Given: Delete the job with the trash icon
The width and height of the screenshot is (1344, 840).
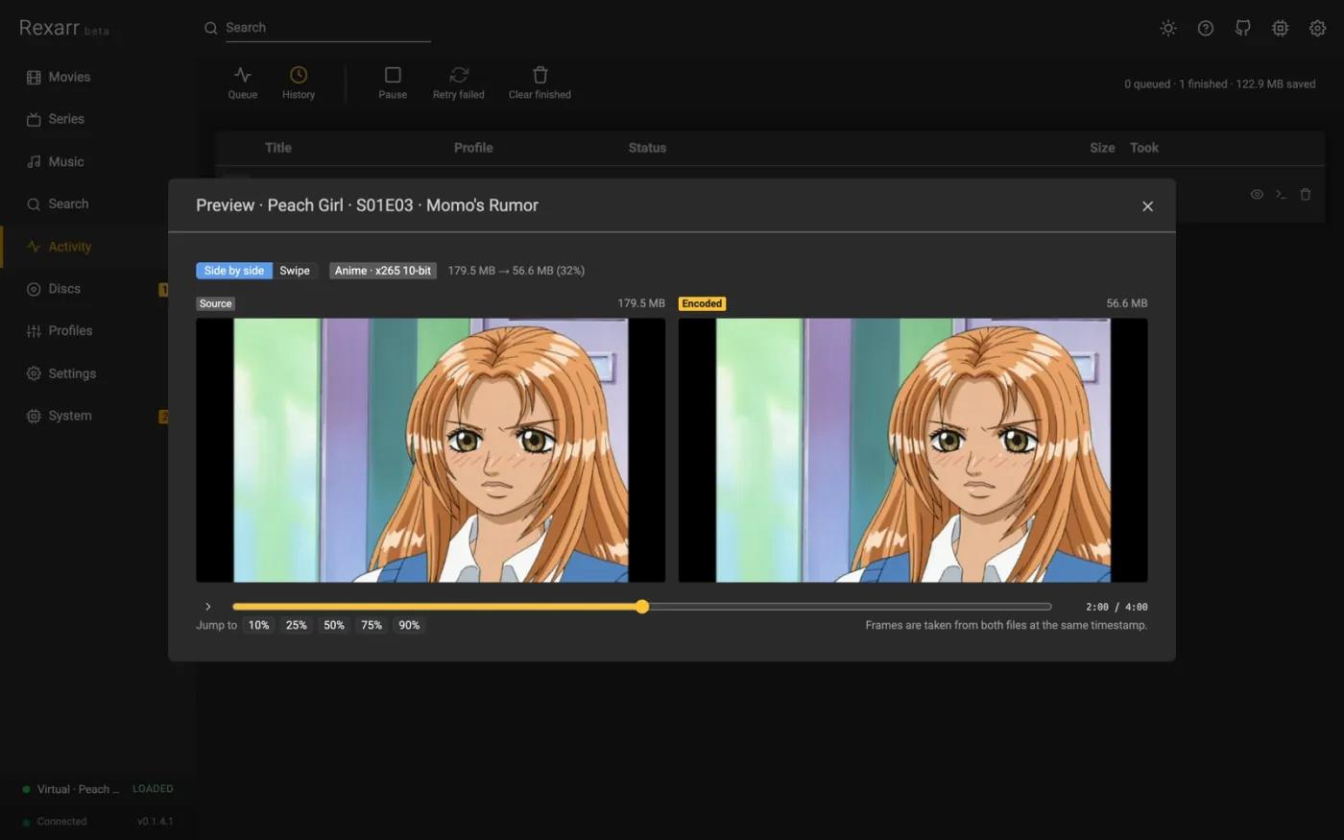Looking at the screenshot, I should point(1306,194).
